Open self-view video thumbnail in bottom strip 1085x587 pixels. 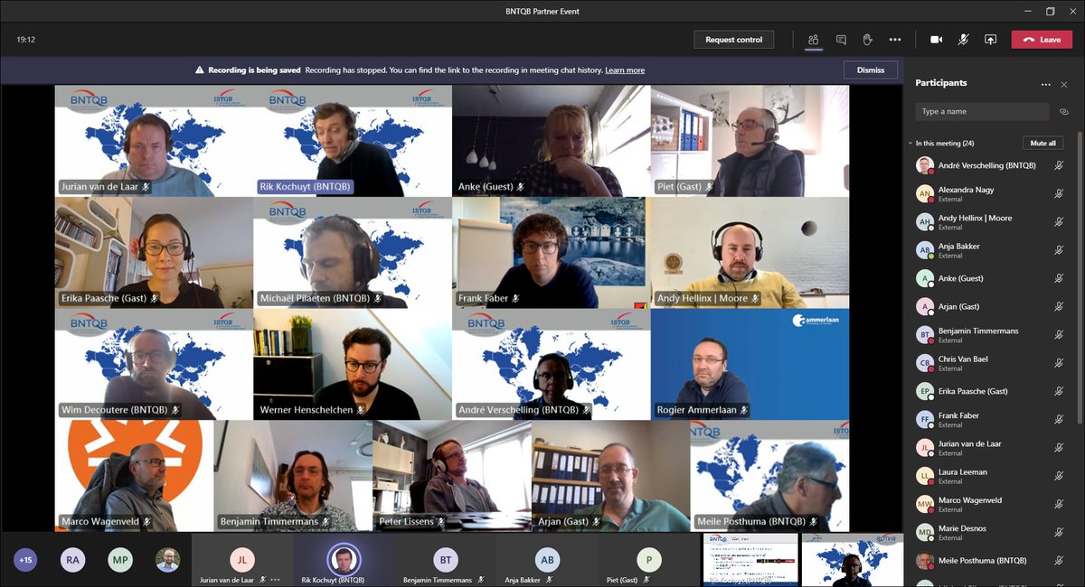pos(852,560)
